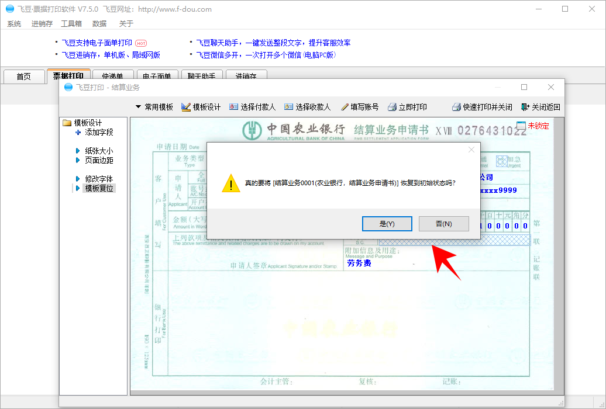The height and width of the screenshot is (409, 606).
Task: Select the 模板设计 folder in the tree
Action: click(82, 123)
